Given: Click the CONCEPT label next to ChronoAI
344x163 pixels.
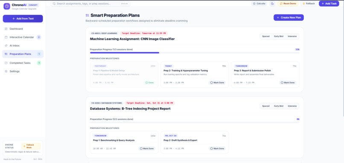Looking at the screenshot, I should (x=33, y=5).
